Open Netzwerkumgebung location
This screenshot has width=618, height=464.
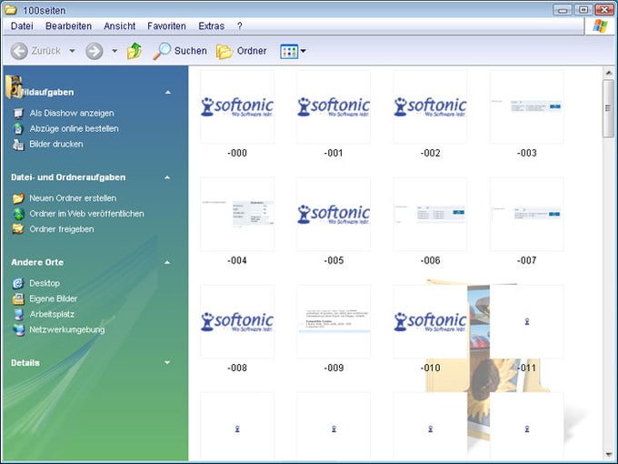[67, 330]
